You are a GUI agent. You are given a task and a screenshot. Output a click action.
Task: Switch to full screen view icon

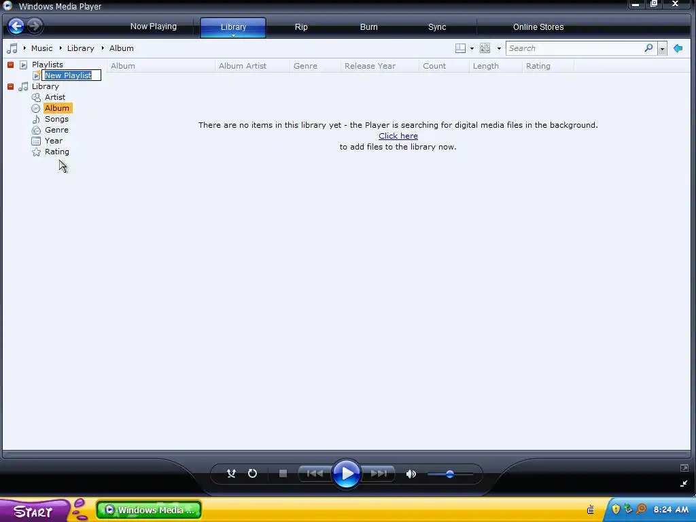click(684, 468)
